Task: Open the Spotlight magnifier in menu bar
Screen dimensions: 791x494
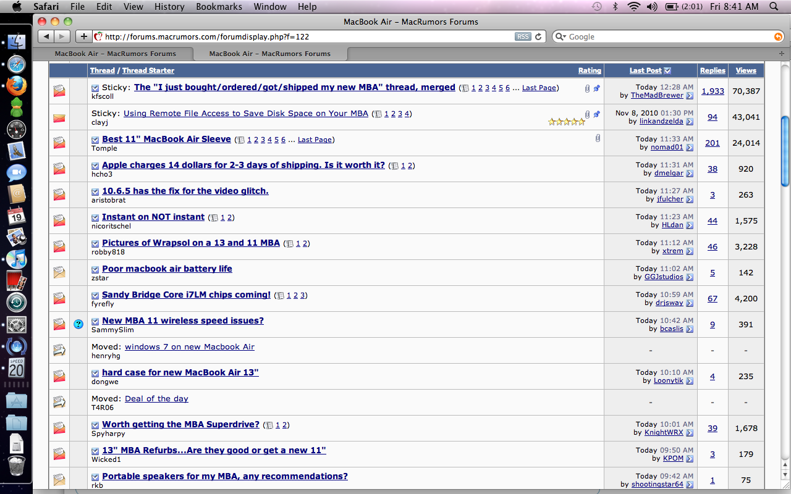Action: 774,7
